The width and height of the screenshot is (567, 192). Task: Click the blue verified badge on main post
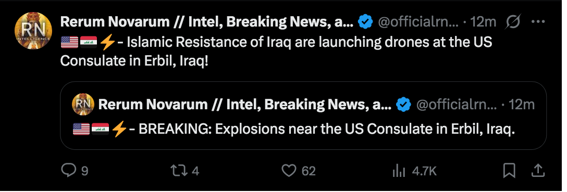365,22
